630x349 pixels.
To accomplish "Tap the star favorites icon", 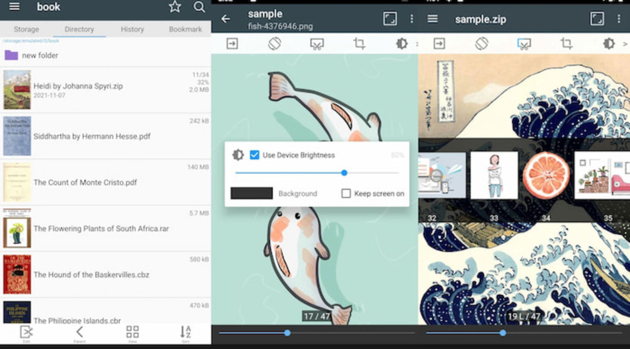I will point(175,6).
